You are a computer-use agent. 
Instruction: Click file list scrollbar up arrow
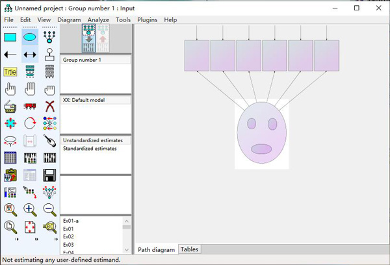127,221
